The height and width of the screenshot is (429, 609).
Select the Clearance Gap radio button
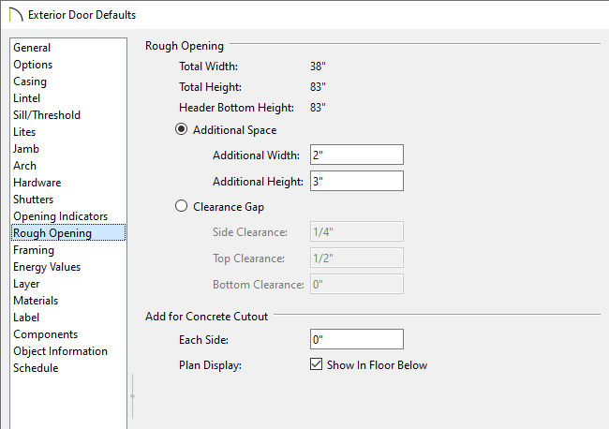(182, 206)
